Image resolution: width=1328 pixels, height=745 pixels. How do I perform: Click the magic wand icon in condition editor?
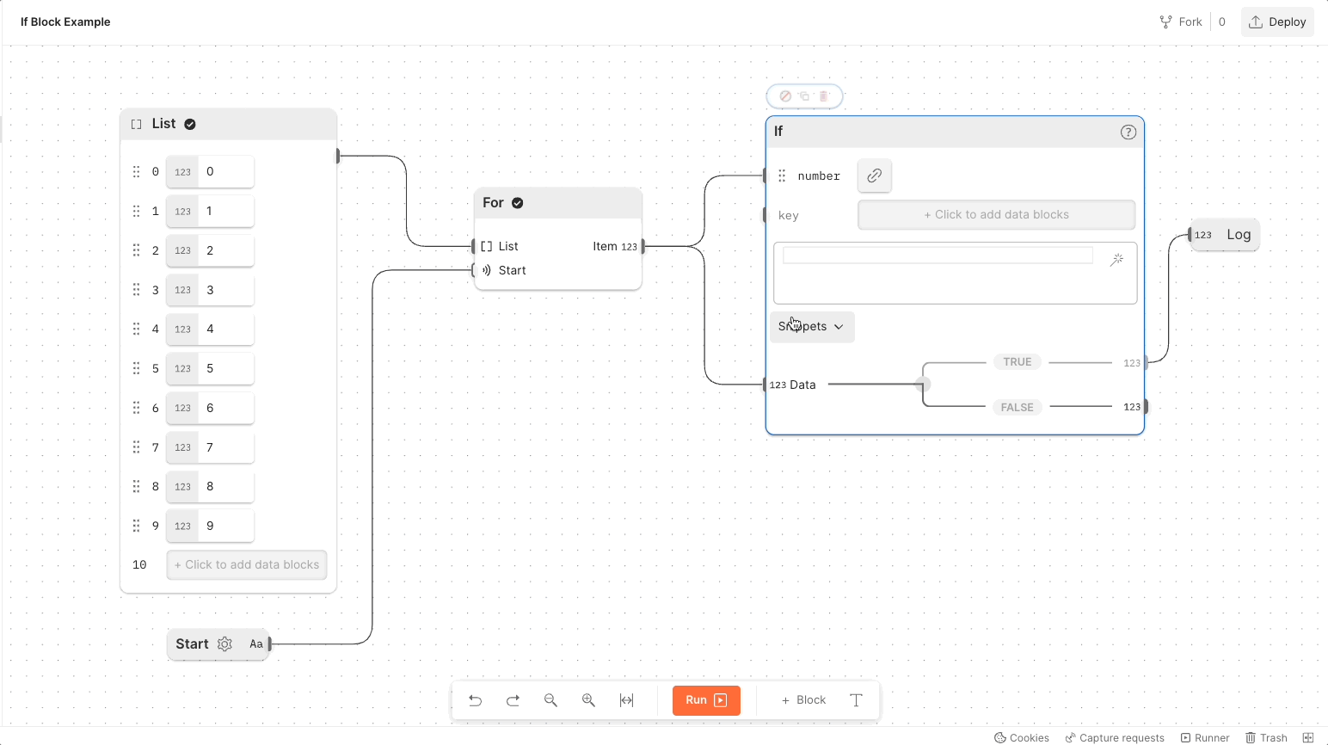(x=1116, y=259)
